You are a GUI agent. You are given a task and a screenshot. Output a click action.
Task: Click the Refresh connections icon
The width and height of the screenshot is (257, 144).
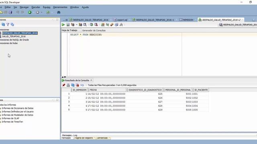3,24
